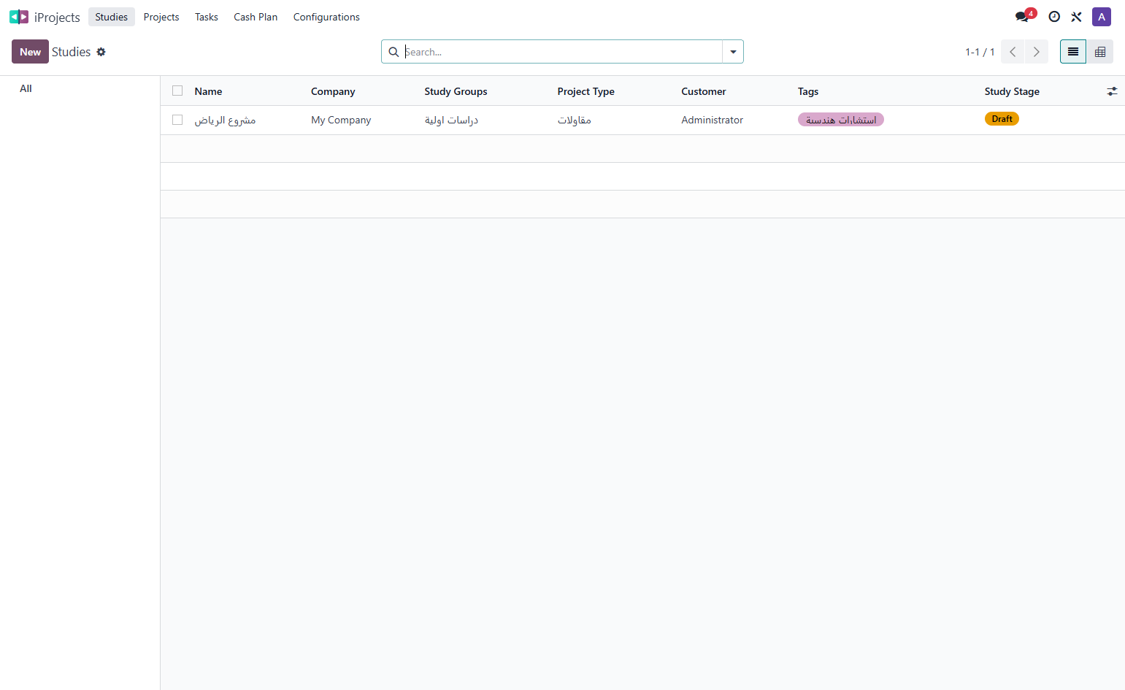The width and height of the screenshot is (1125, 690).
Task: Create a New study
Action: click(30, 52)
